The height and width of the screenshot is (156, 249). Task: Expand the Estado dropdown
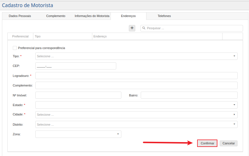coord(136,105)
